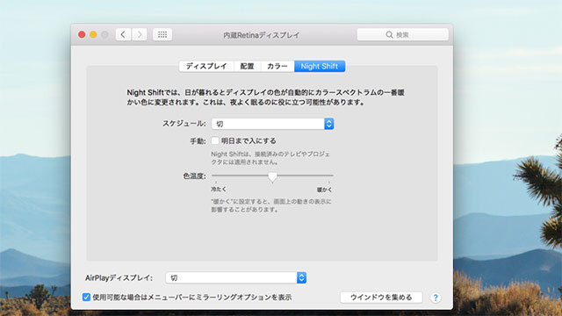This screenshot has width=562, height=316.
Task: Uncheck the mirroring options in menu bar checkbox
Action: pos(86,297)
